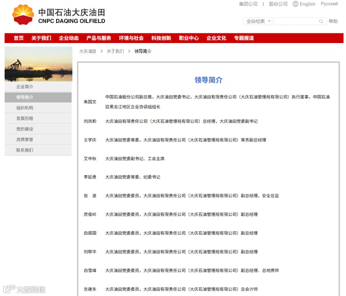Viewport: 346px width, 296px height.
Task: Click the 领导简介 breadcrumb item
Action: 143,51
